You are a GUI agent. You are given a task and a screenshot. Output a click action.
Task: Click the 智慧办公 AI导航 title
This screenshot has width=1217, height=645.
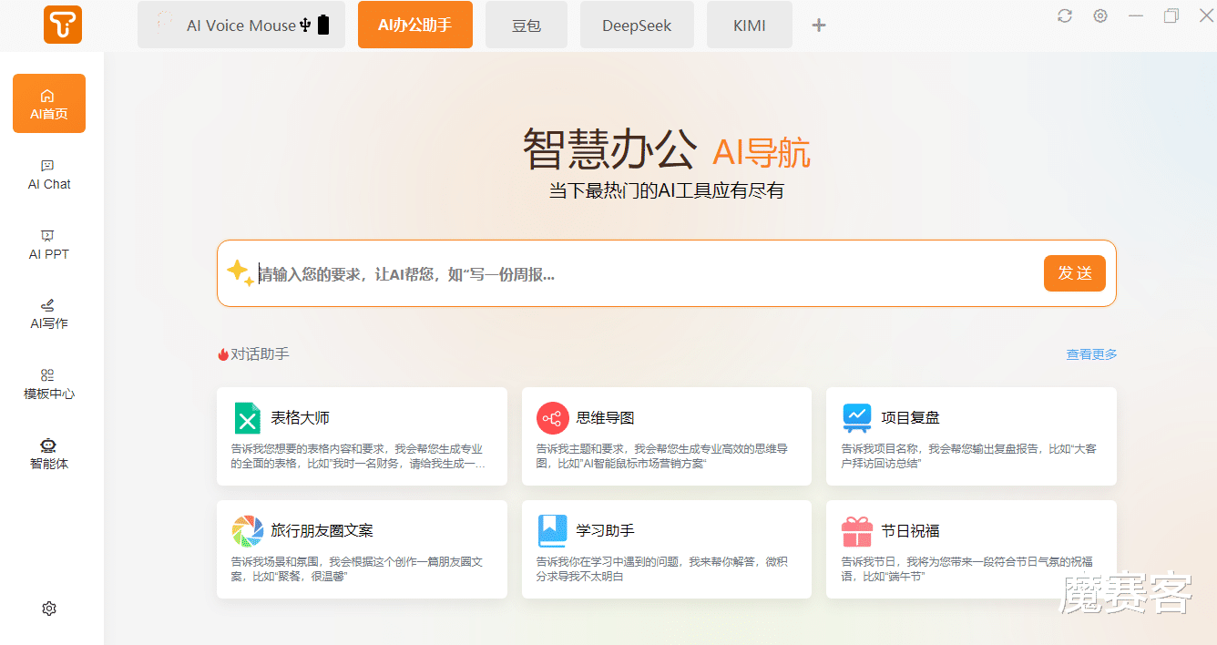[x=667, y=150]
